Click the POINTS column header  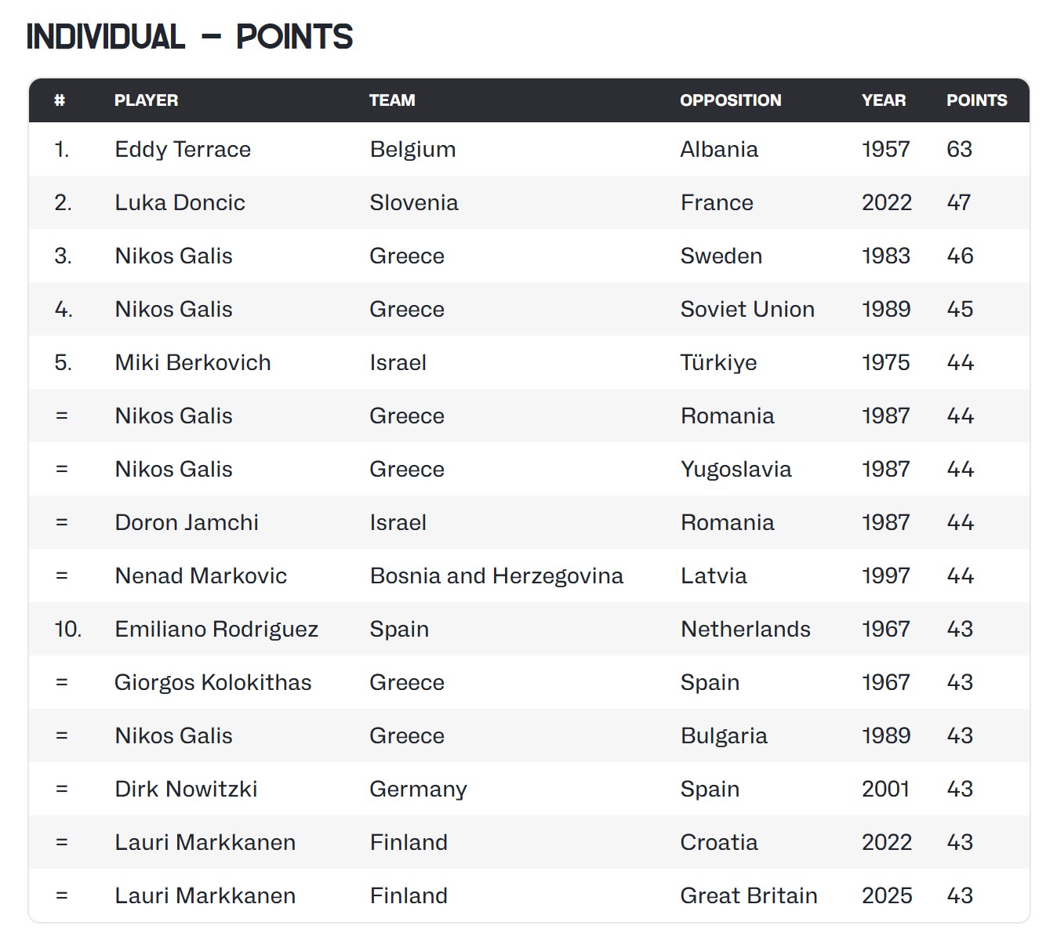[x=976, y=100]
